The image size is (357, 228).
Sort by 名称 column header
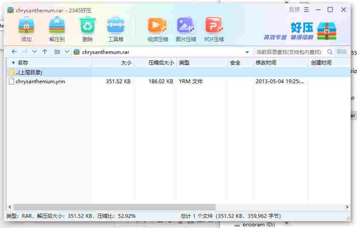coord(49,63)
